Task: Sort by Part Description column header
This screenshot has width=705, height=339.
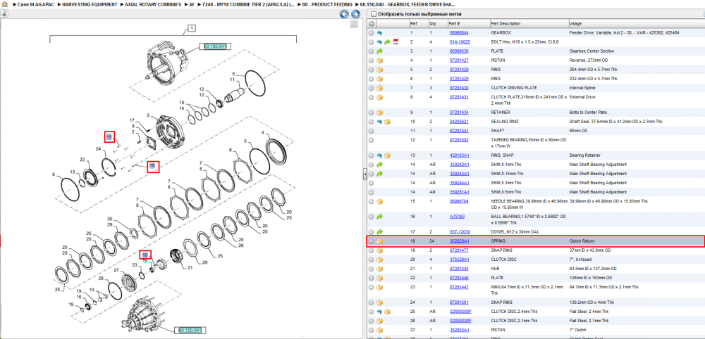Action: pyautogui.click(x=529, y=24)
